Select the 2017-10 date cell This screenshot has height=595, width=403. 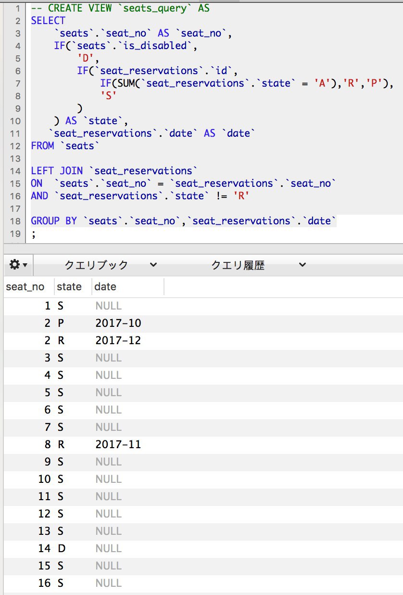click(x=118, y=323)
